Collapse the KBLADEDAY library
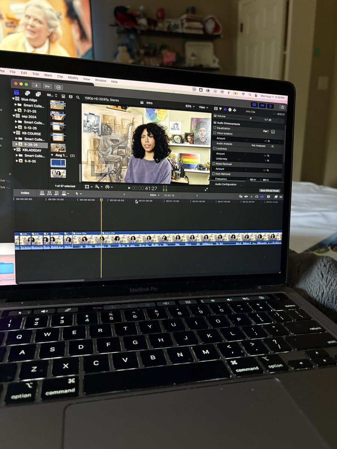337x449 pixels. pos(14,150)
